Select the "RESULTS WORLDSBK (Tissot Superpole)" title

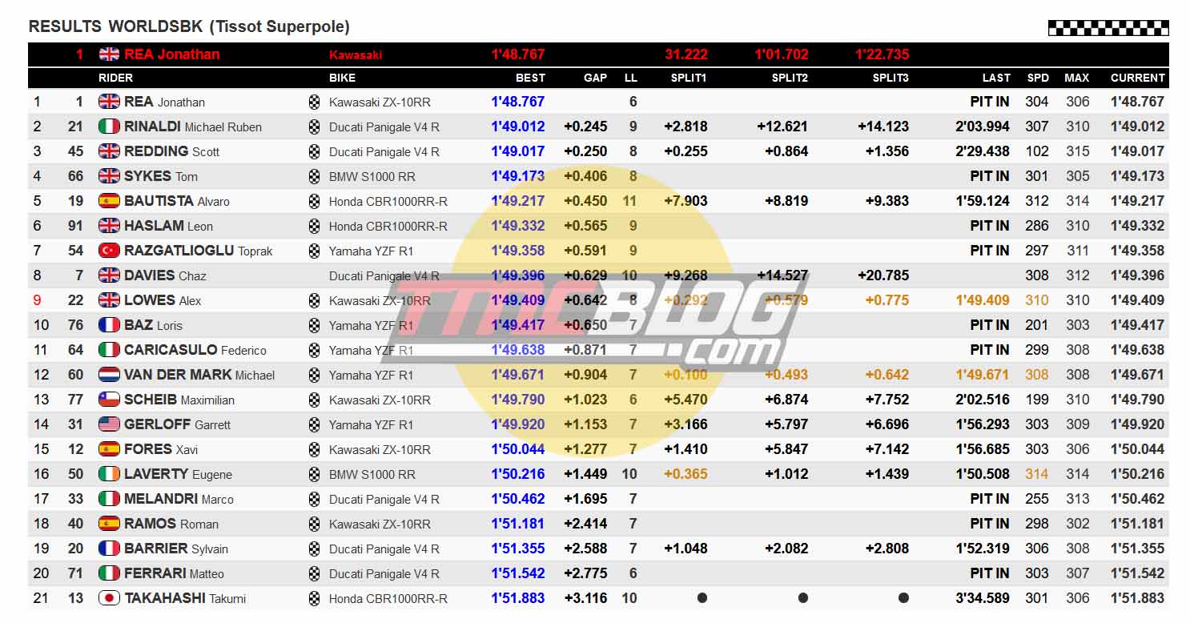click(x=189, y=26)
